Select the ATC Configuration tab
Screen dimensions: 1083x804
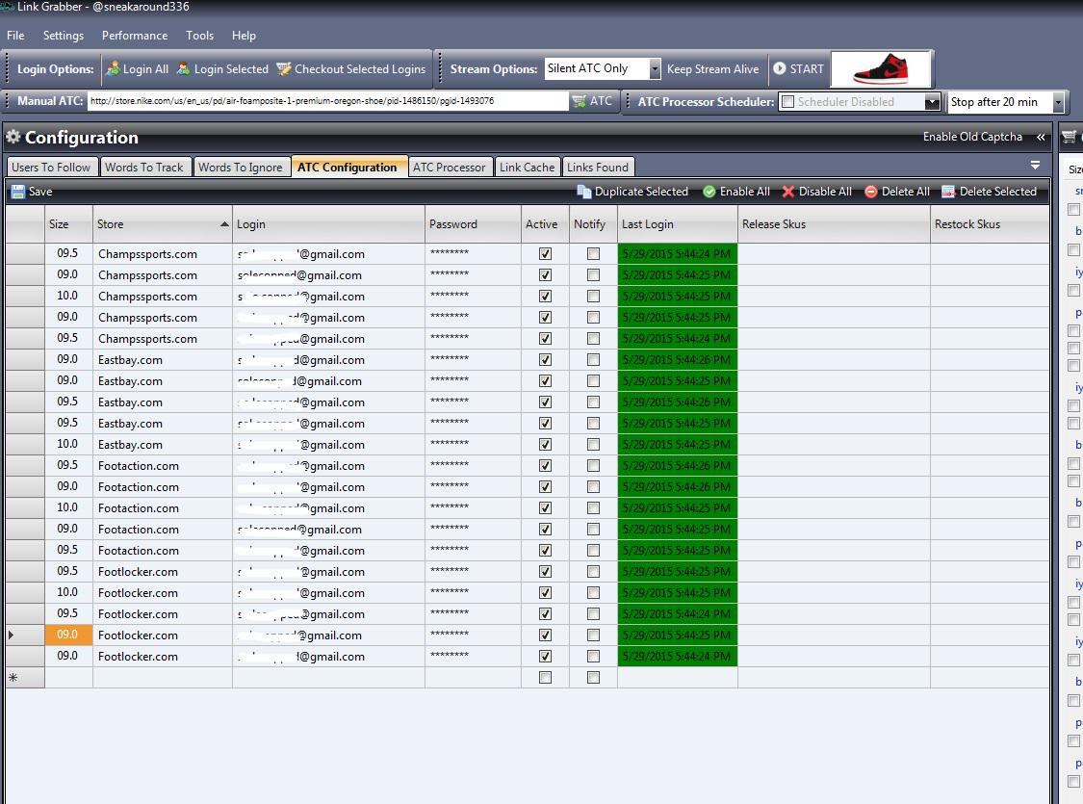(348, 168)
